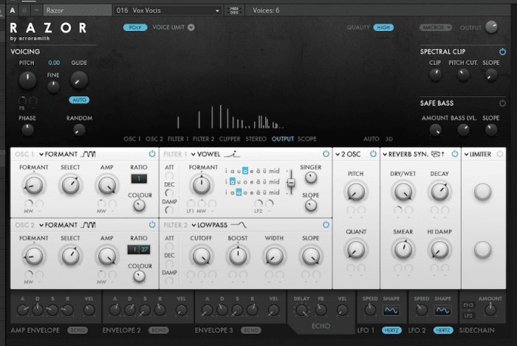Toggle the OSC 2 power icon
The width and height of the screenshot is (517, 346).
coord(152,225)
